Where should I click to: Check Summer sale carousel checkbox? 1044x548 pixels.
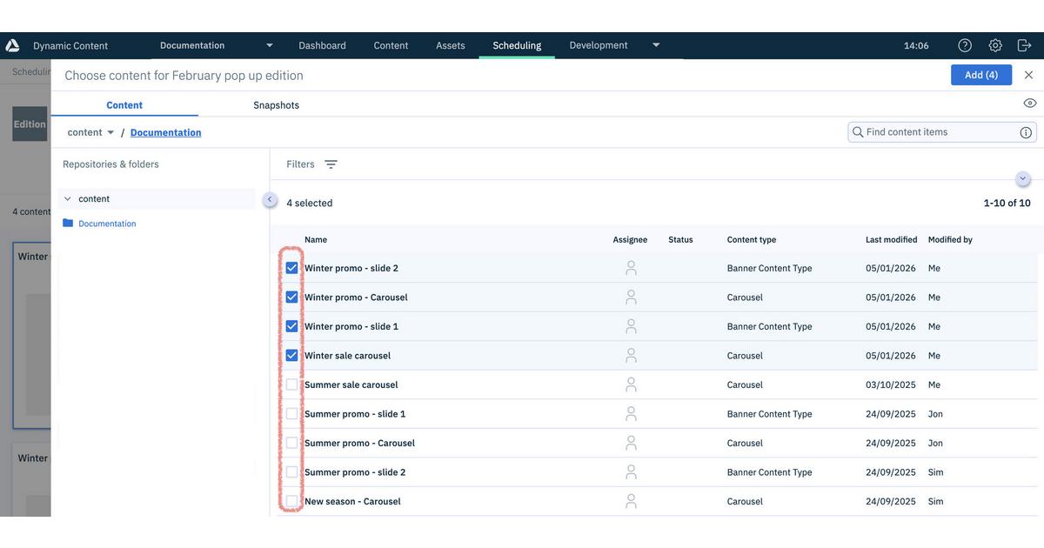[291, 384]
